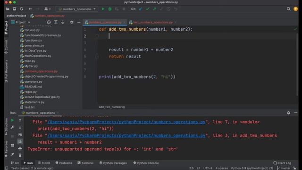This screenshot has width=302, height=170.
Task: Open the Git tool window tab
Action: pos(15,163)
